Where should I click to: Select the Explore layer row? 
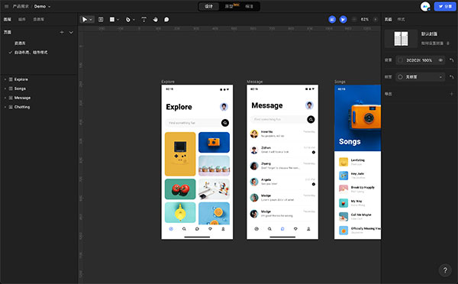click(x=39, y=79)
